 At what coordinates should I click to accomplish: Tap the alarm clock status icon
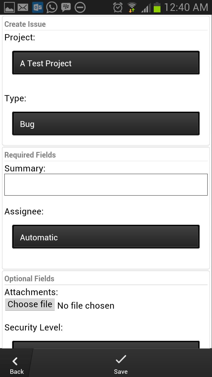click(117, 7)
